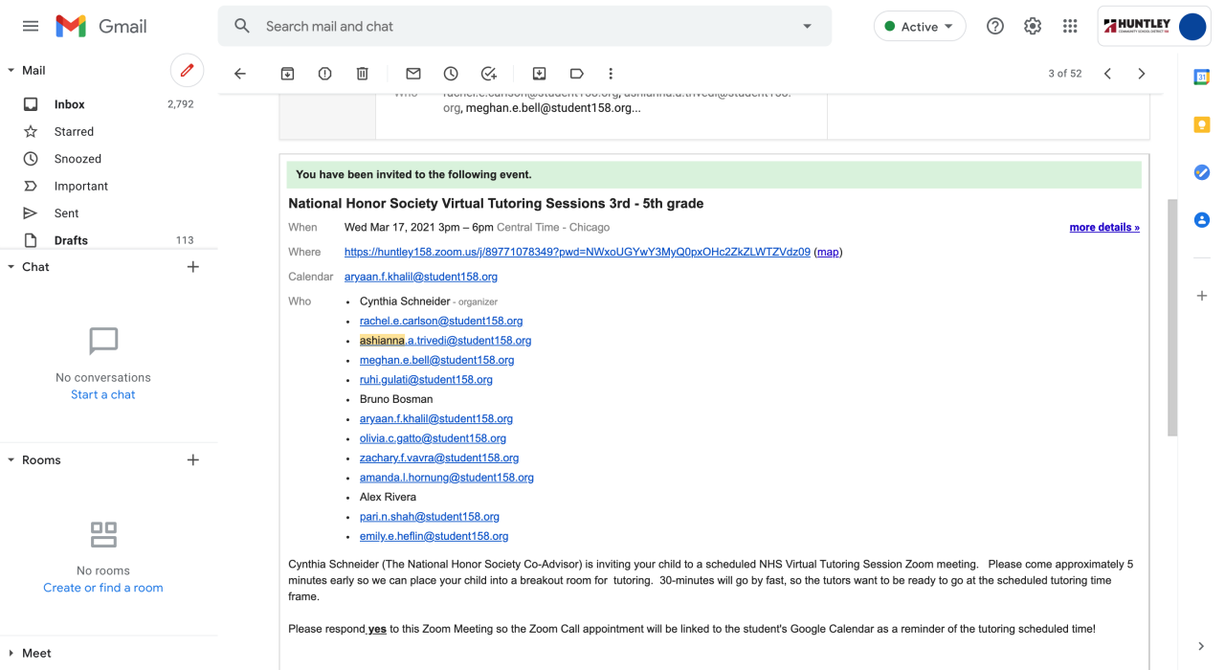Mark the email as unread
This screenshot has height=670, width=1225.
point(413,74)
